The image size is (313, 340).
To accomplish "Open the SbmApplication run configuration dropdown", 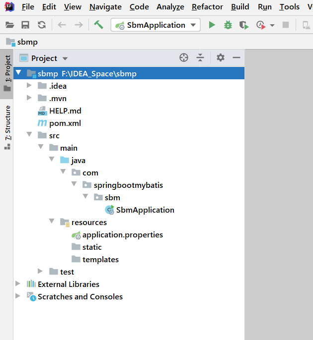I will click(156, 25).
